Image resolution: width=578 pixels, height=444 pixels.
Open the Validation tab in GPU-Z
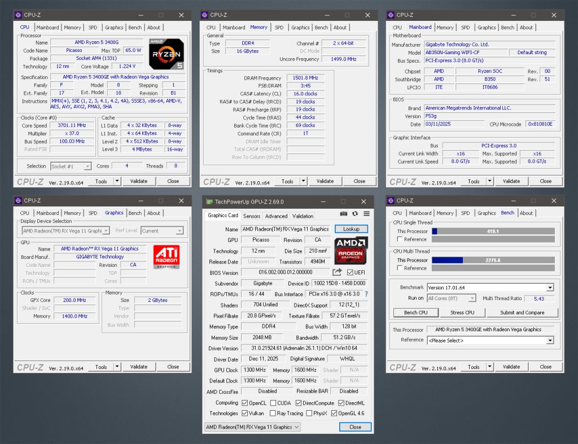click(x=303, y=216)
